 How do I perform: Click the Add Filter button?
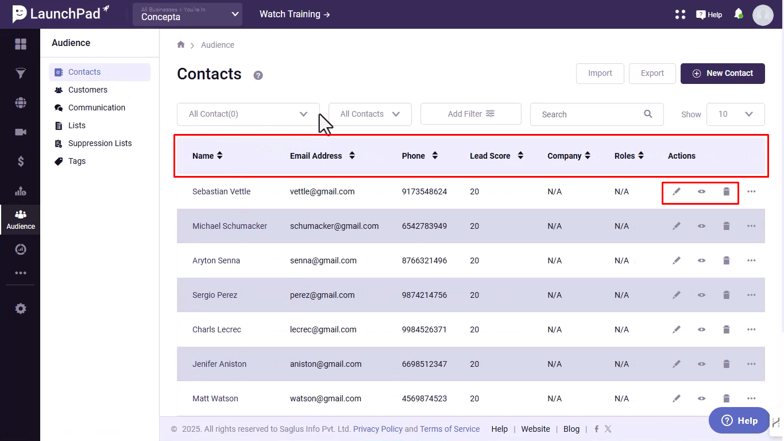(x=471, y=114)
